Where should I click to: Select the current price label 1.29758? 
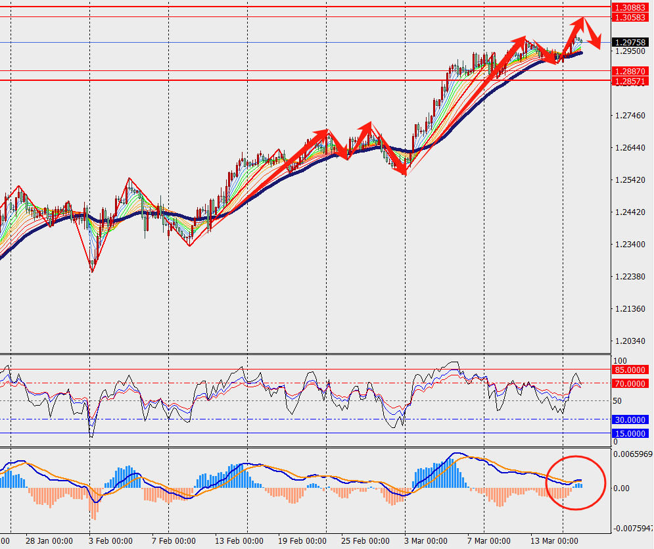click(629, 42)
